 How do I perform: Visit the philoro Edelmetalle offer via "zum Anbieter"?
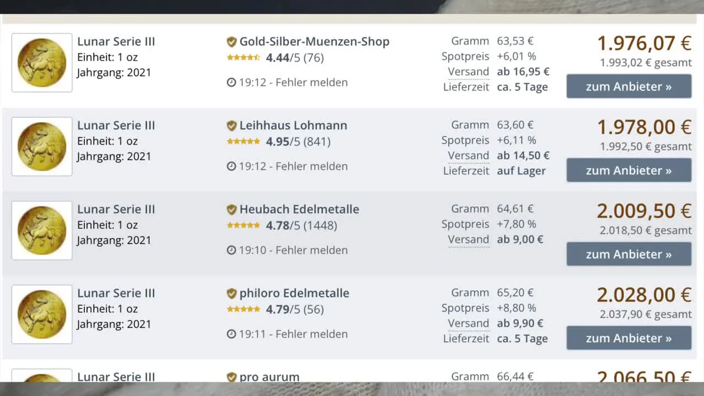coord(629,338)
